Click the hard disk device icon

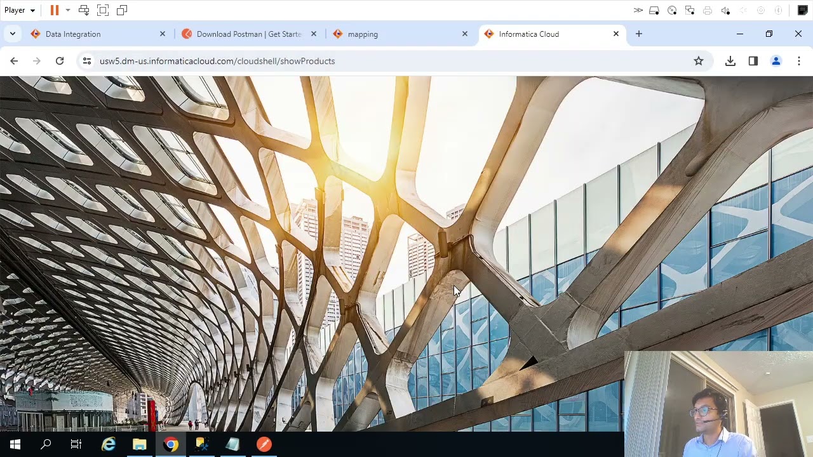654,10
